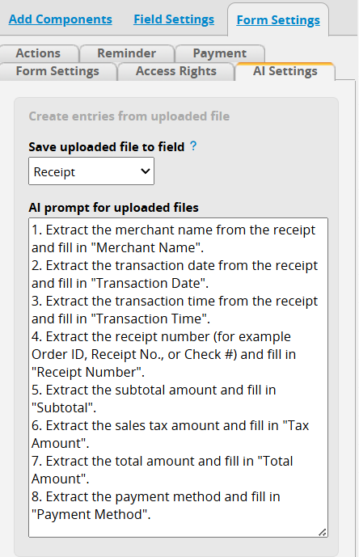
Task: Select the lower Form Settings sub-tab
Action: tap(58, 71)
